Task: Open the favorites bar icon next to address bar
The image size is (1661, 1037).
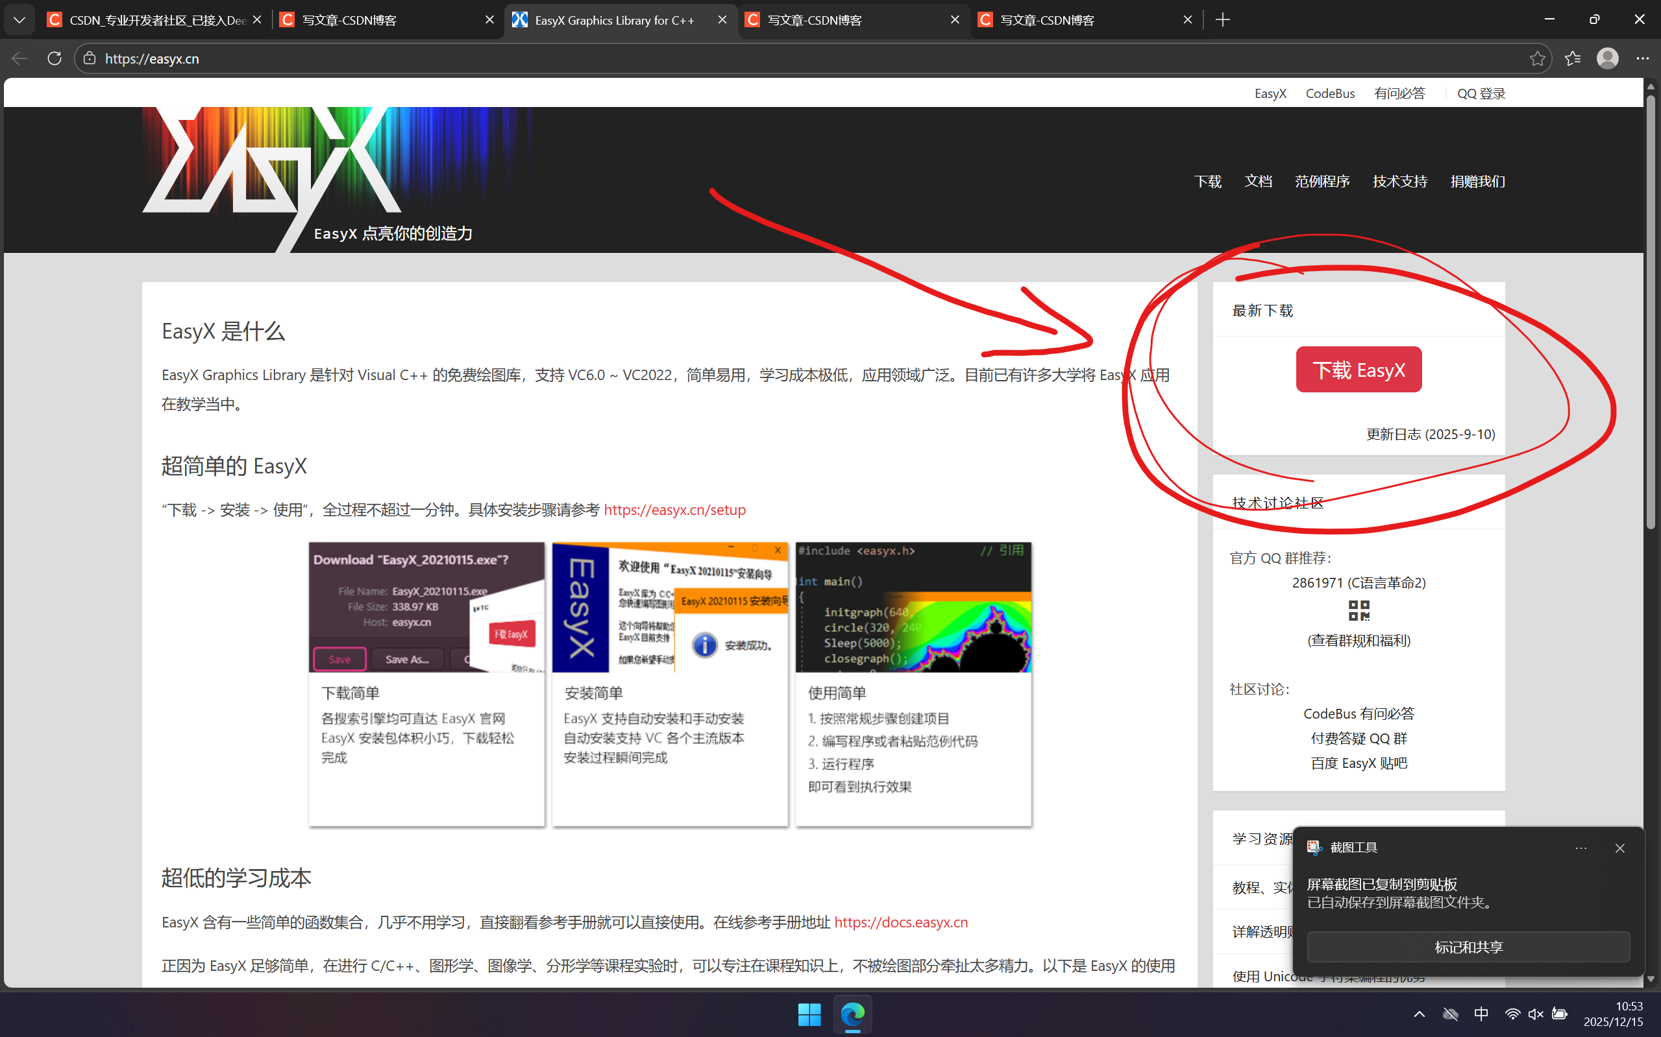Action: pos(1573,58)
